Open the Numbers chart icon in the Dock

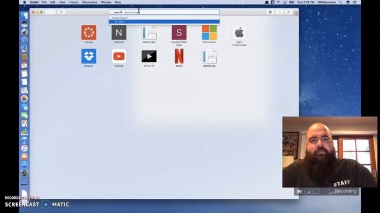[x=24, y=132]
